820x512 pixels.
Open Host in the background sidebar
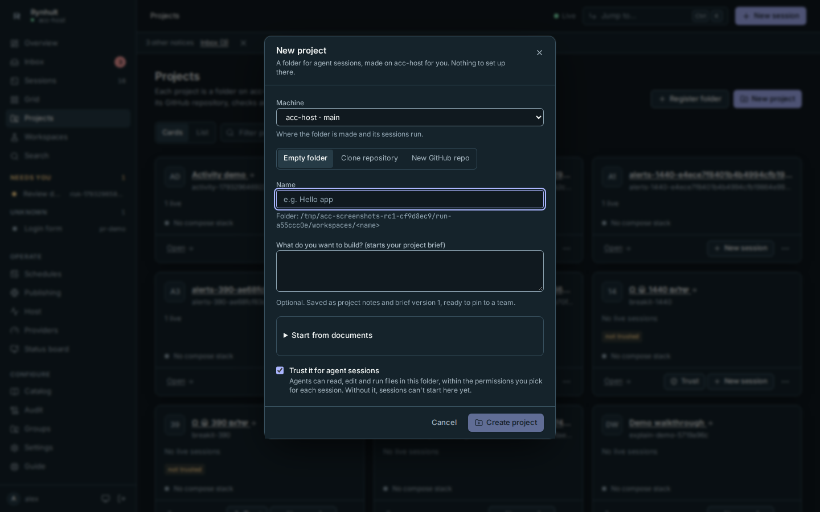pos(68,312)
